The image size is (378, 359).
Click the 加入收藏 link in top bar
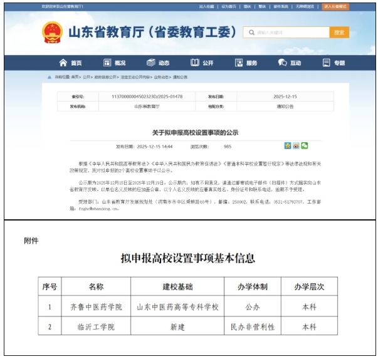[x=206, y=6]
